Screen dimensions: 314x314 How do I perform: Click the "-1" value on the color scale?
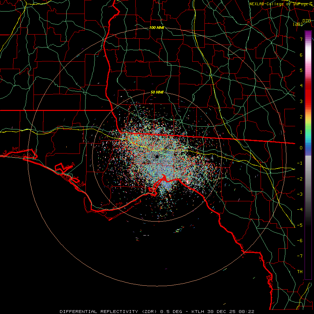point(300,163)
